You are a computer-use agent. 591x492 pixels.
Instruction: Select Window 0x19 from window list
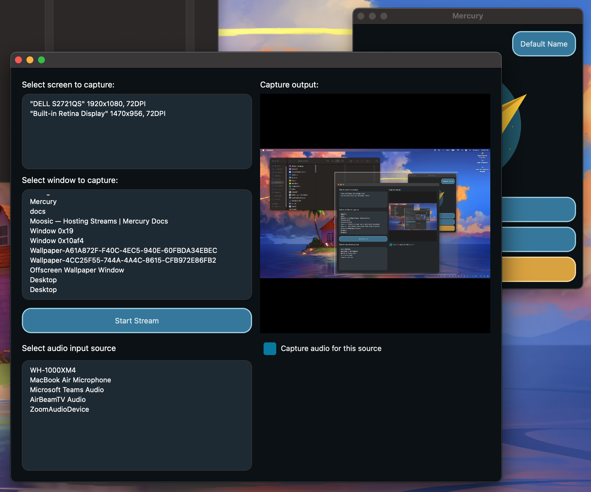pos(52,231)
